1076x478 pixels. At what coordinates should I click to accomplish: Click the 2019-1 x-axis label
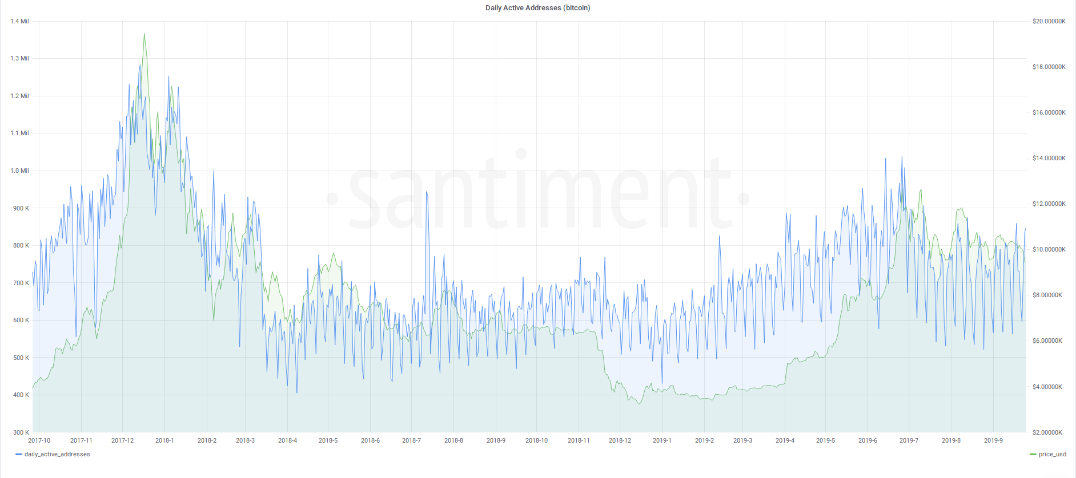click(x=662, y=440)
